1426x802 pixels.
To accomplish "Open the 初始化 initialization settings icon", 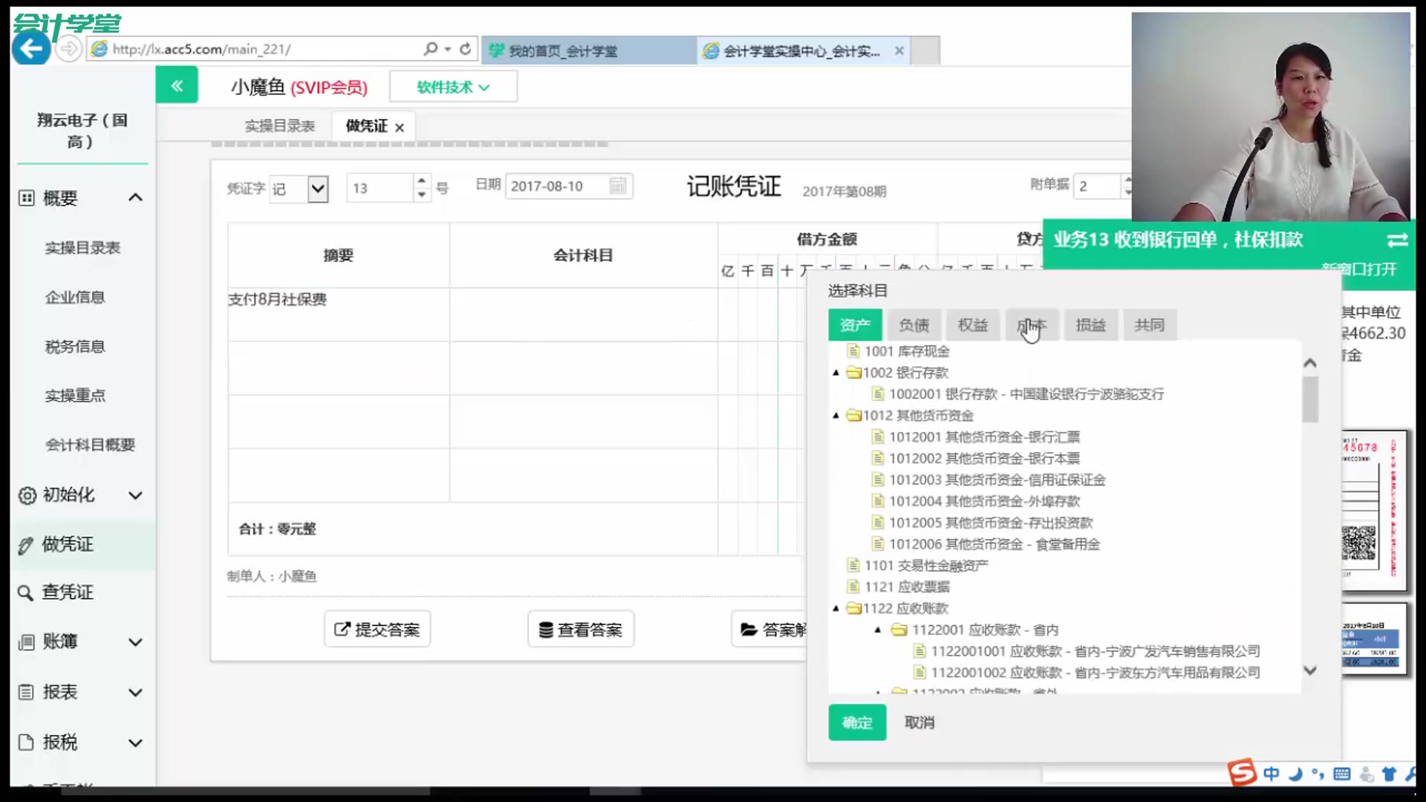I will point(26,495).
